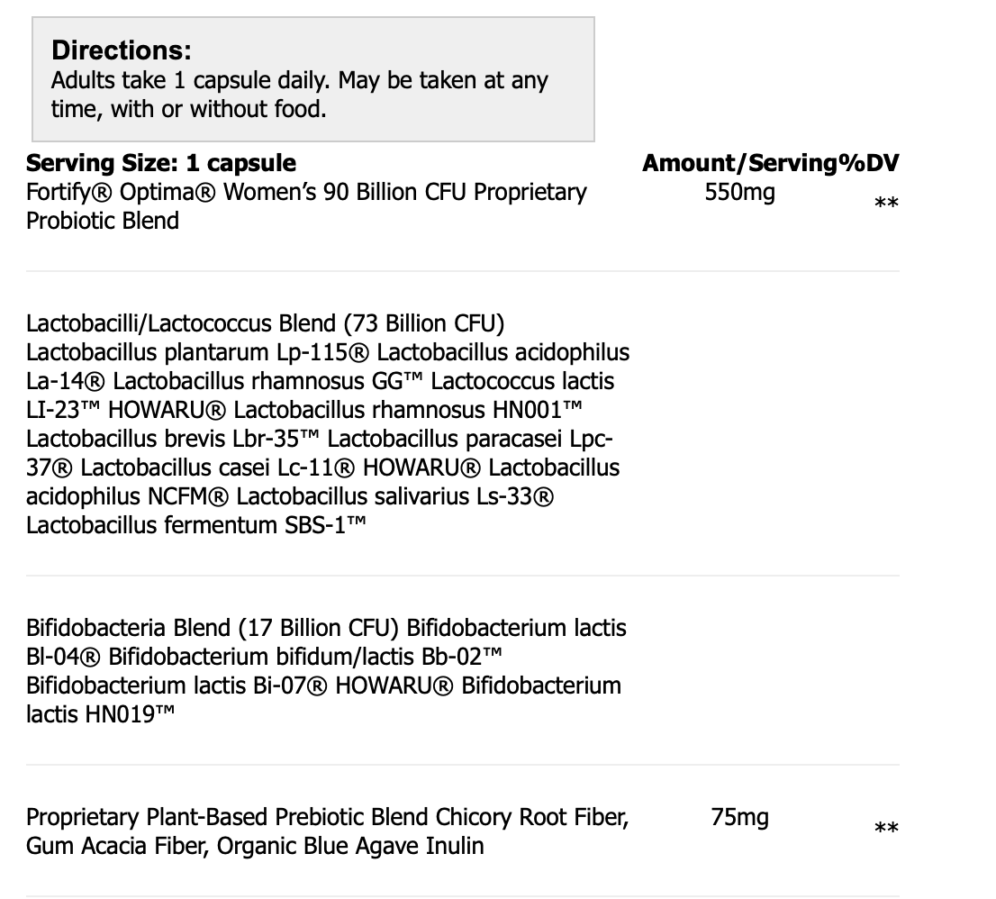Click the 75mg amount value

(x=739, y=817)
